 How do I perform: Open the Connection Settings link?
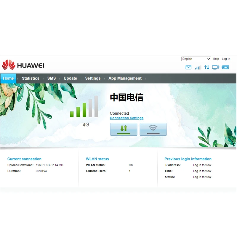tap(126, 118)
